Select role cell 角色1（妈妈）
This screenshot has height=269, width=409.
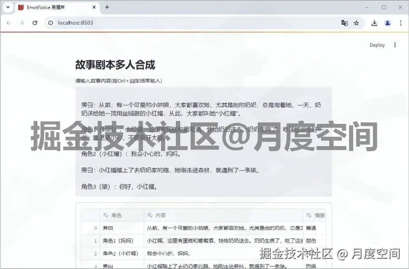coord(122,240)
